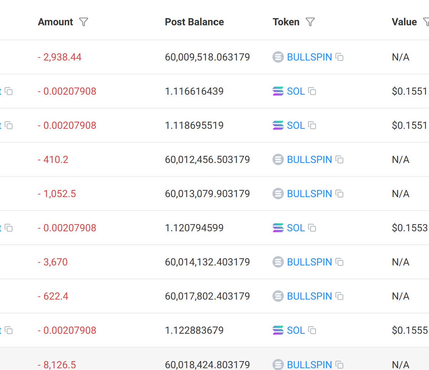Viewport: 429px width, 370px height.
Task: Copy SOL token address in 1.122883679 row
Action: pos(312,331)
